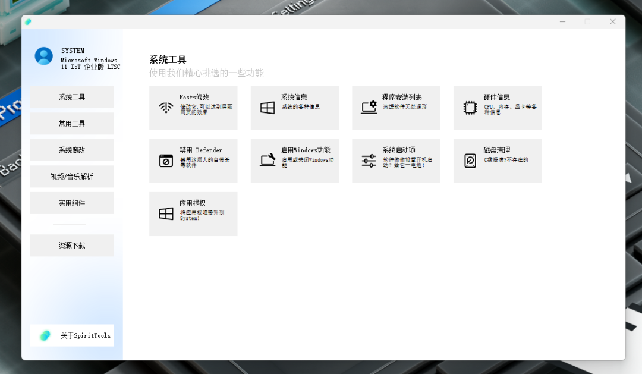Click the Microsoft Windows 11 IoT 企业版 LTSC text

point(90,64)
